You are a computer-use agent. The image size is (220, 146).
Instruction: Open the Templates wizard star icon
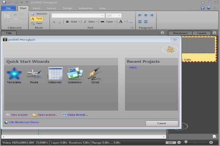pos(14,74)
